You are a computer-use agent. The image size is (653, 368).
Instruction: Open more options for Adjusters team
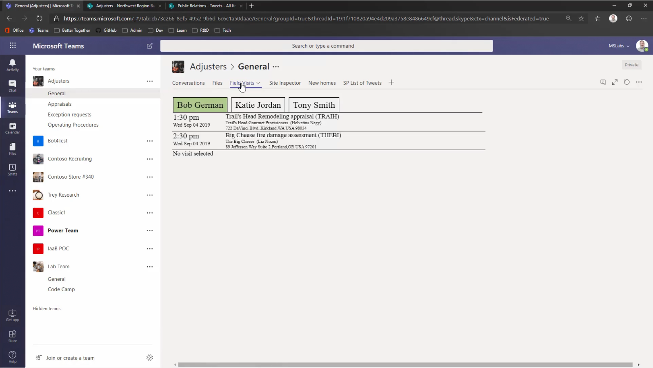[150, 81]
